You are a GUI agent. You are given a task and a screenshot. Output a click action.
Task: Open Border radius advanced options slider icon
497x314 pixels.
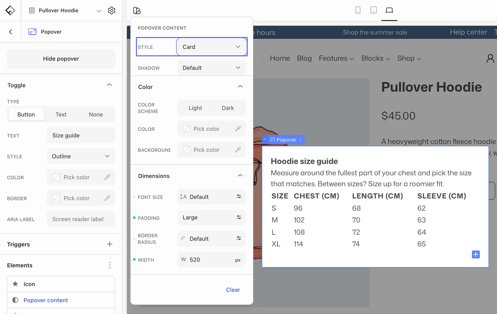(x=239, y=238)
